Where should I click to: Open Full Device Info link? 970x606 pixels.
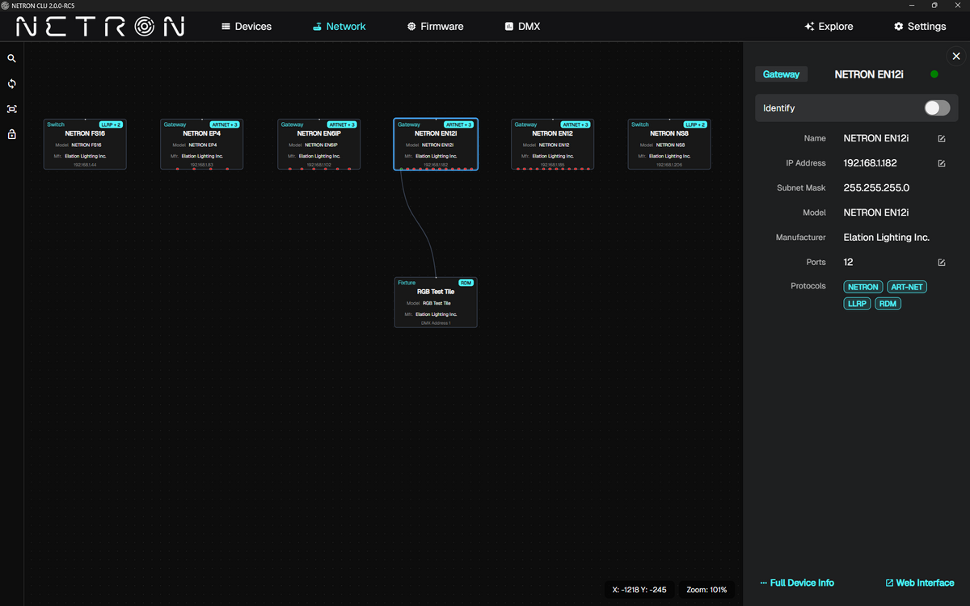coord(797,583)
